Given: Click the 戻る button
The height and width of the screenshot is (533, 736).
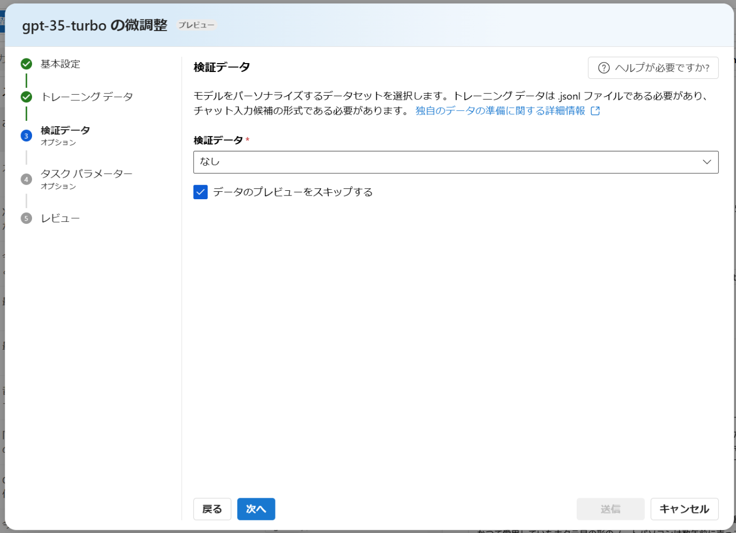Looking at the screenshot, I should pos(212,509).
